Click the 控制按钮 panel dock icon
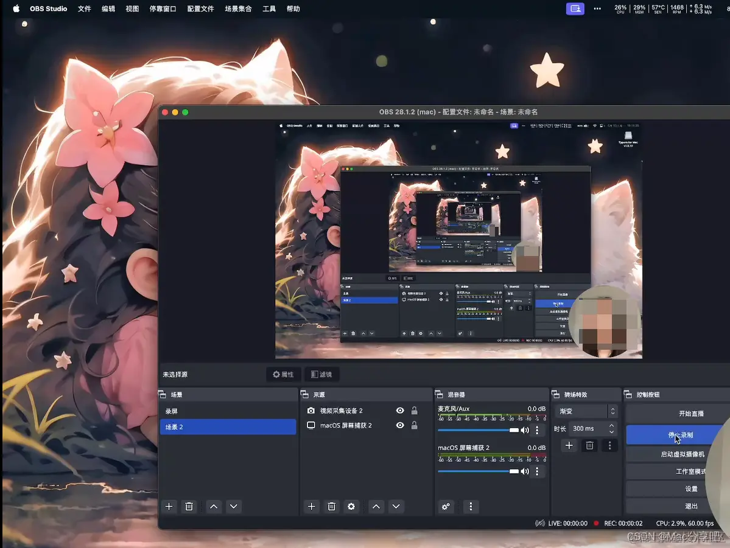730x548 pixels. 628,395
